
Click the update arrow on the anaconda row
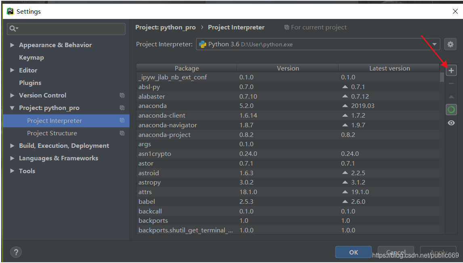(345, 106)
